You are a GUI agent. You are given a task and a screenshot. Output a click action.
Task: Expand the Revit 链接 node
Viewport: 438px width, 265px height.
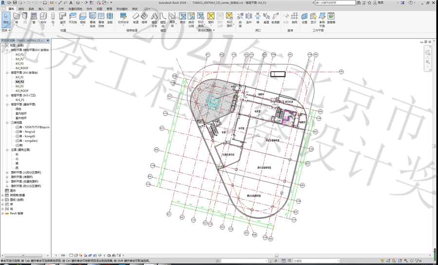[x=2, y=213]
